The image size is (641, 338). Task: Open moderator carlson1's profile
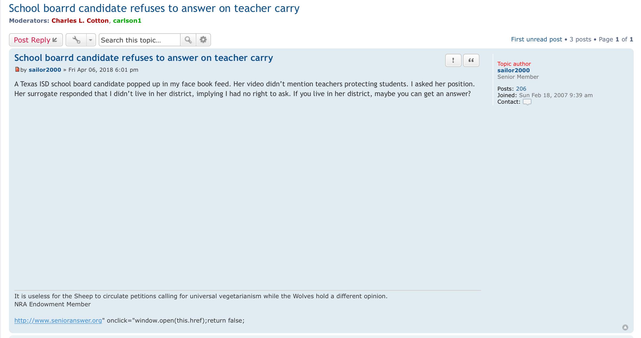127,21
